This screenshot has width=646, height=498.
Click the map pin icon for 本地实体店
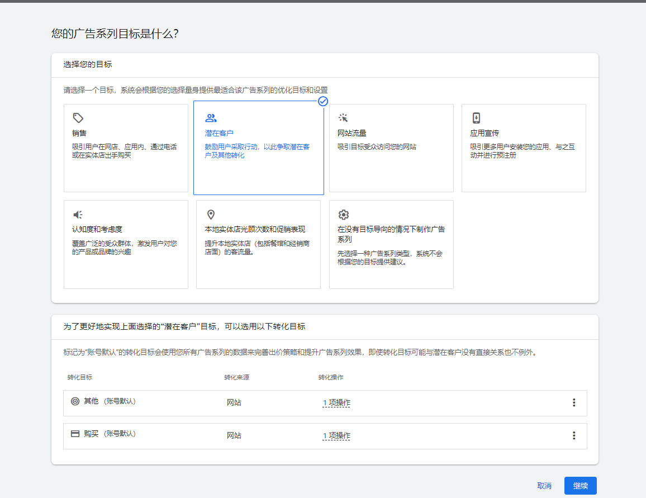(211, 215)
